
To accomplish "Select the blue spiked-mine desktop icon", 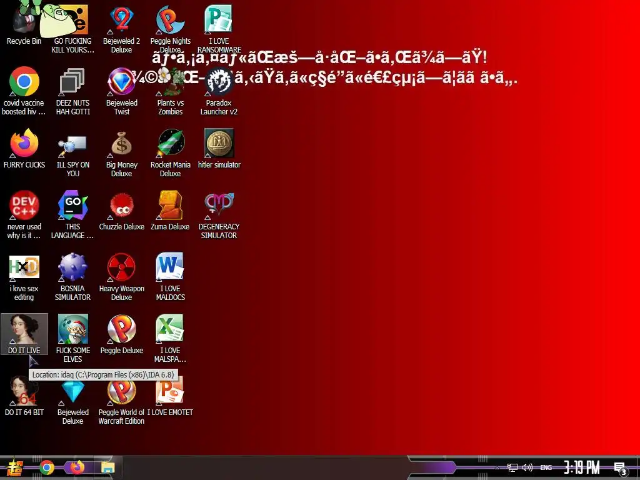I will pyautogui.click(x=72, y=277).
